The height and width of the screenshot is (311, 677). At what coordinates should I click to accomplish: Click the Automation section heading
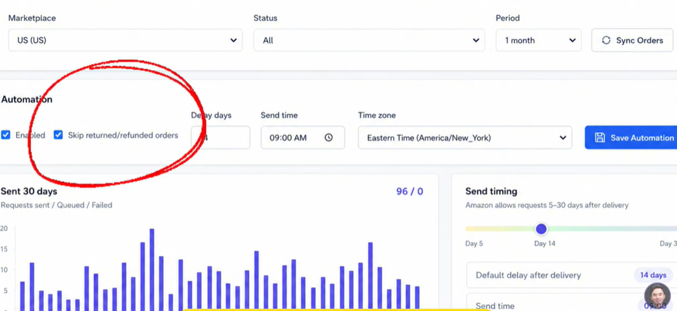point(27,99)
